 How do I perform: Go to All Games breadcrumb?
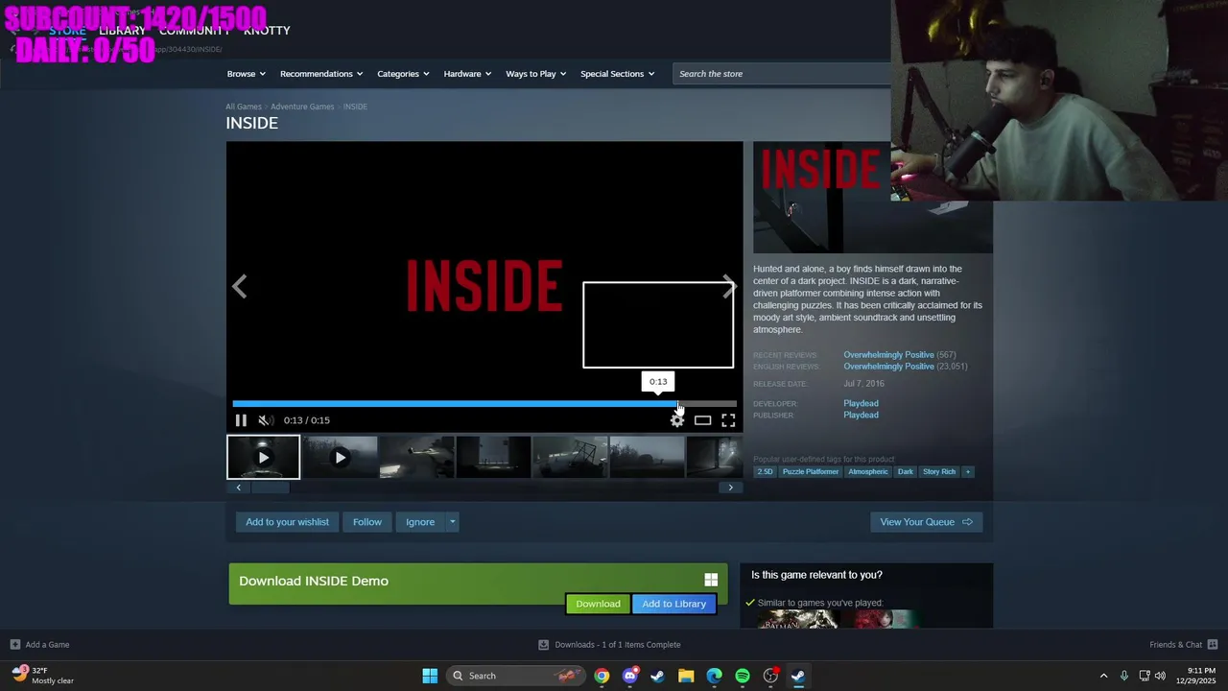[244, 107]
